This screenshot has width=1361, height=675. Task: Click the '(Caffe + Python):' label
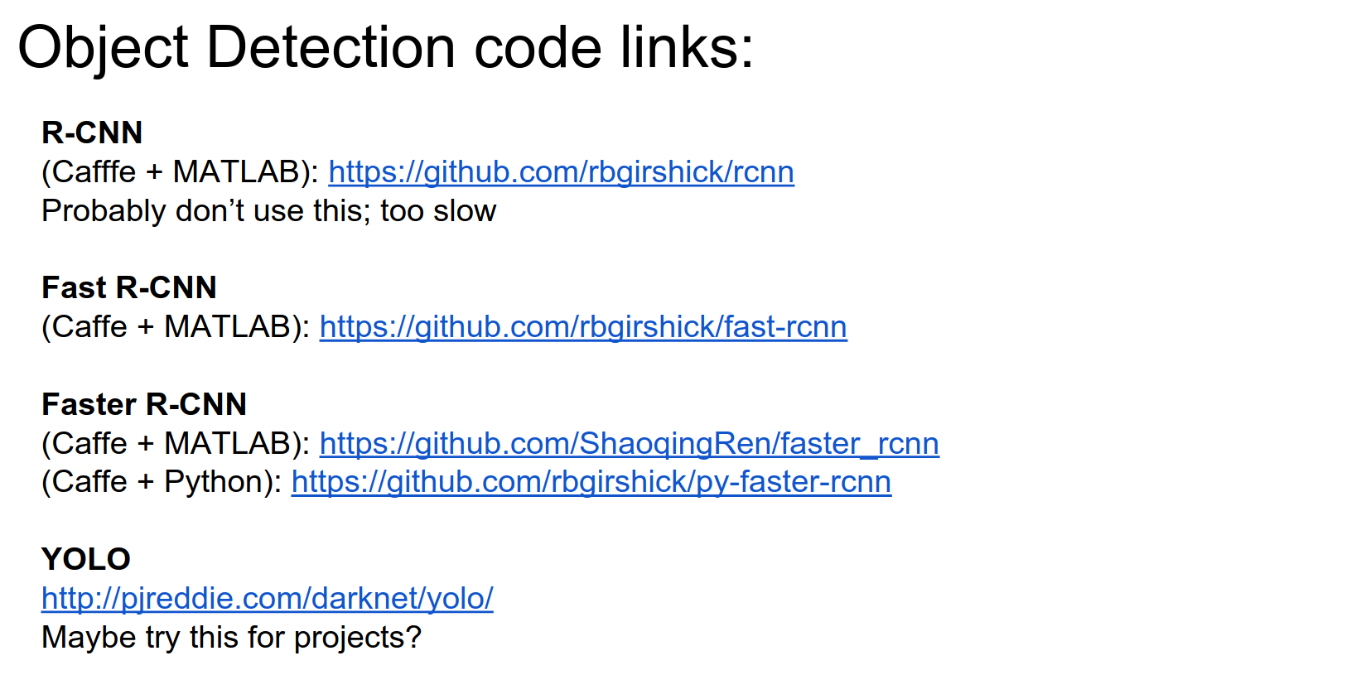162,482
